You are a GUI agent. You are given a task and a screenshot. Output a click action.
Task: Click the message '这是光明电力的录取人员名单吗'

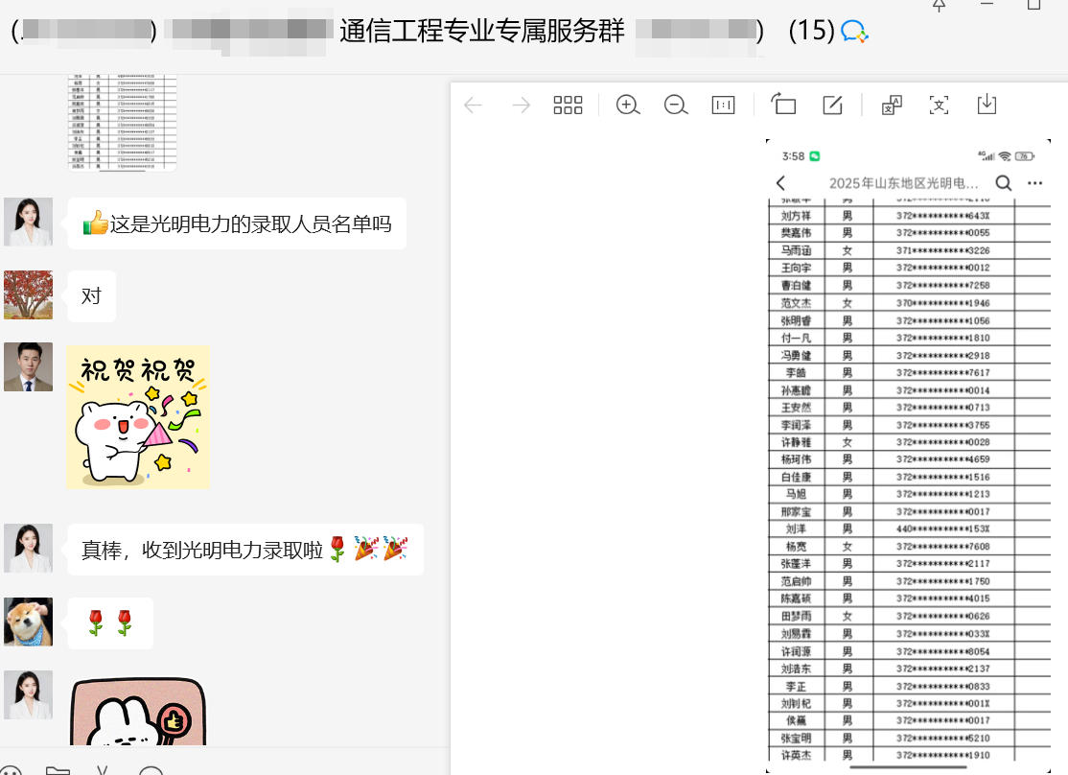237,223
